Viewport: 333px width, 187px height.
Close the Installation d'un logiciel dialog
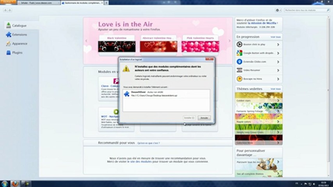[210, 59]
